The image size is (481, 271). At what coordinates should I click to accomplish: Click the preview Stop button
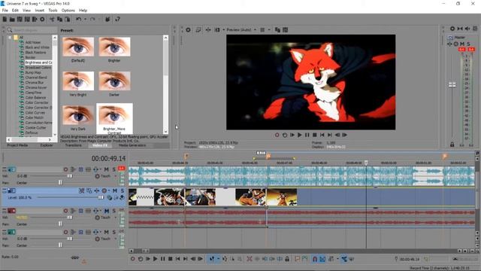pyautogui.click(x=315, y=135)
